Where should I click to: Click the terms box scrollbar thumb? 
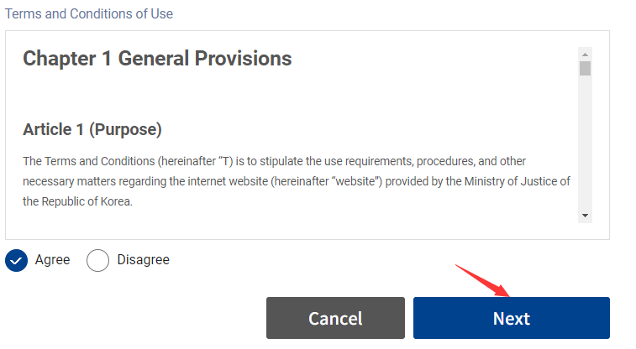[x=585, y=68]
